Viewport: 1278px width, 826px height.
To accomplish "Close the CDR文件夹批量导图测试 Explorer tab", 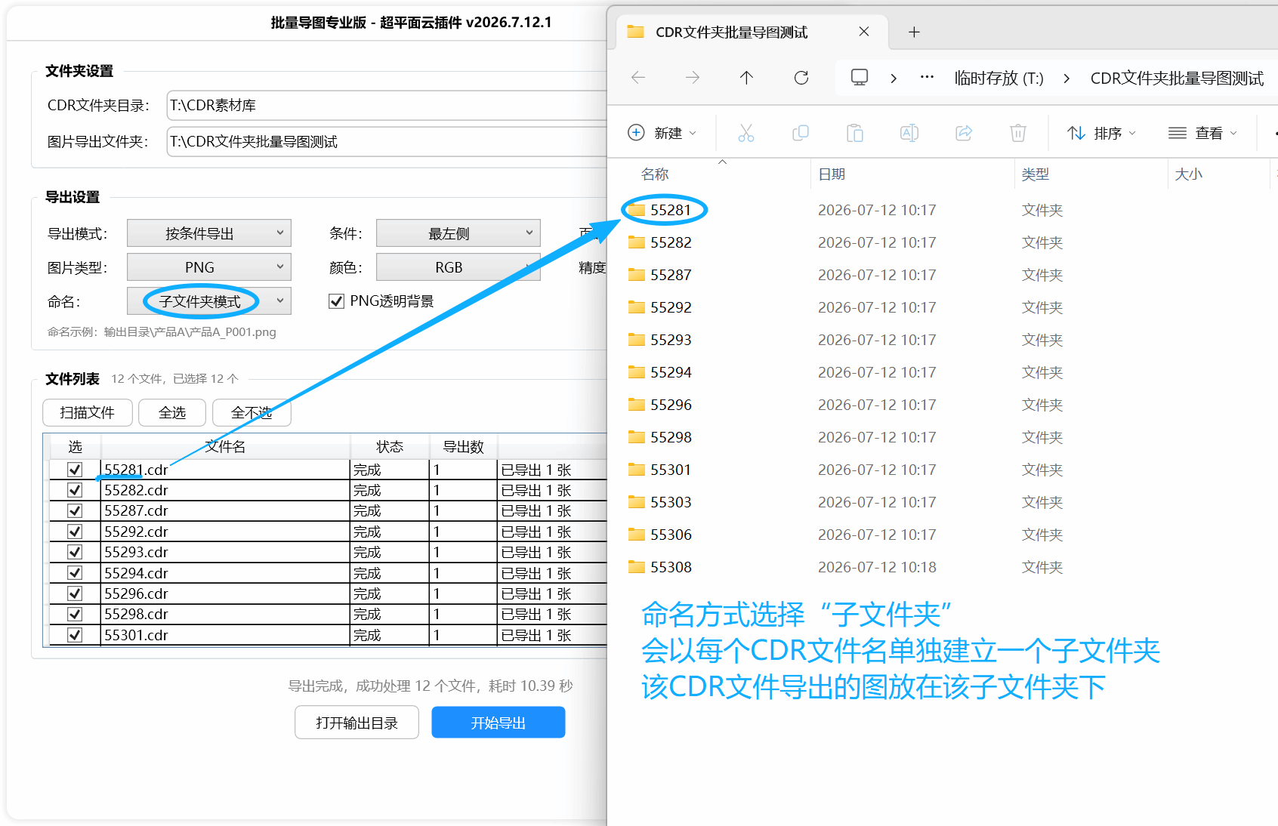I will tap(864, 32).
